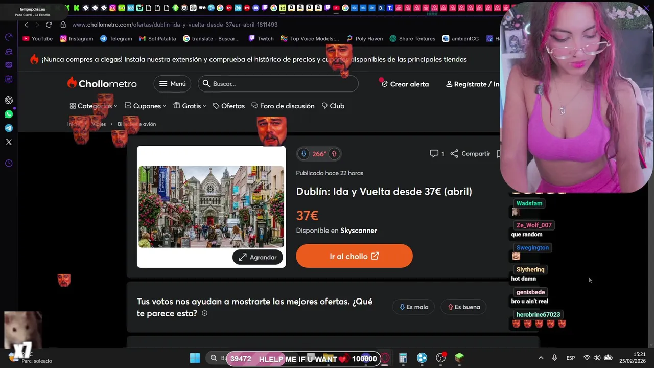Screen dimensions: 654x368
Task: Vote hot with the red up arrow
Action: 334,154
